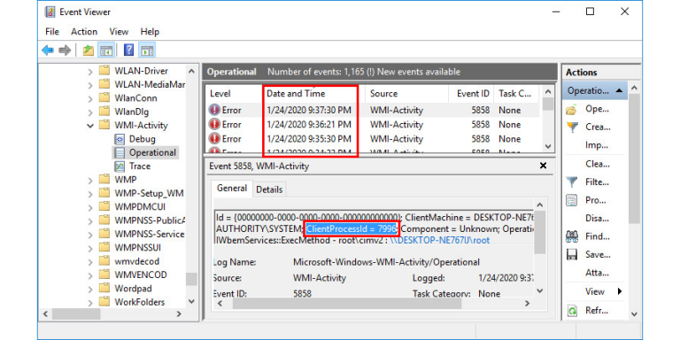Click the WLAN-Driver folder icon
This screenshot has height=340, width=680.
click(104, 71)
